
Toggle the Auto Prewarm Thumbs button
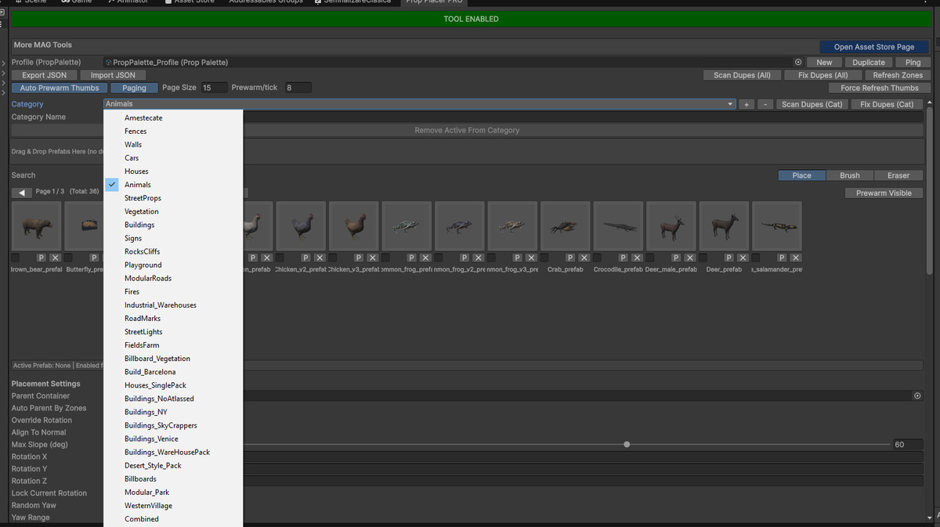[60, 88]
